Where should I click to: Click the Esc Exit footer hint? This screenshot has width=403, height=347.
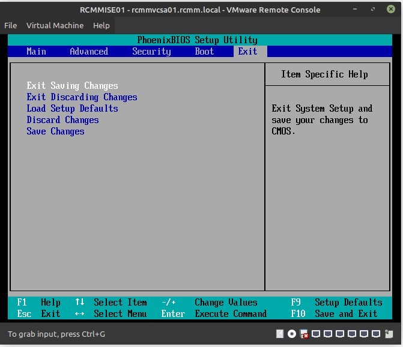click(x=39, y=313)
